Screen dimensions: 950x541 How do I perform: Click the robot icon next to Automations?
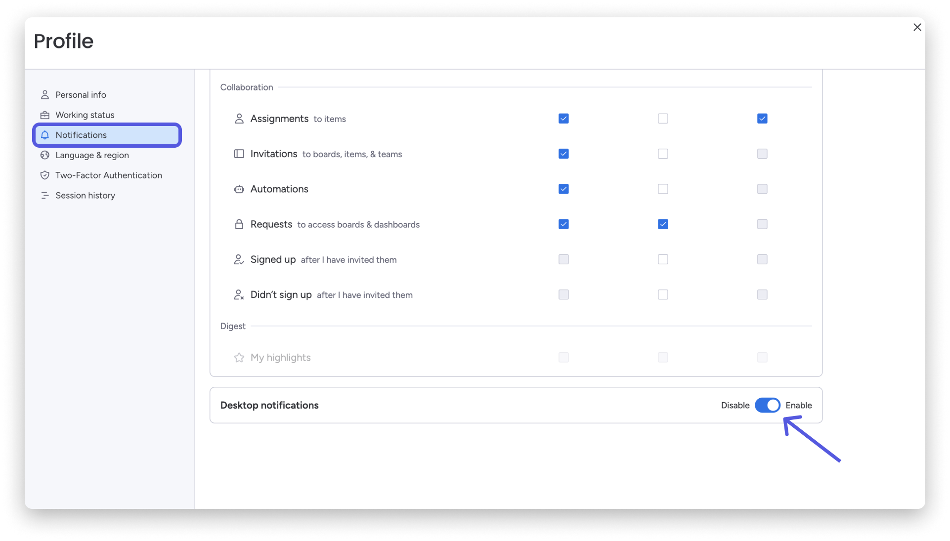coord(239,189)
